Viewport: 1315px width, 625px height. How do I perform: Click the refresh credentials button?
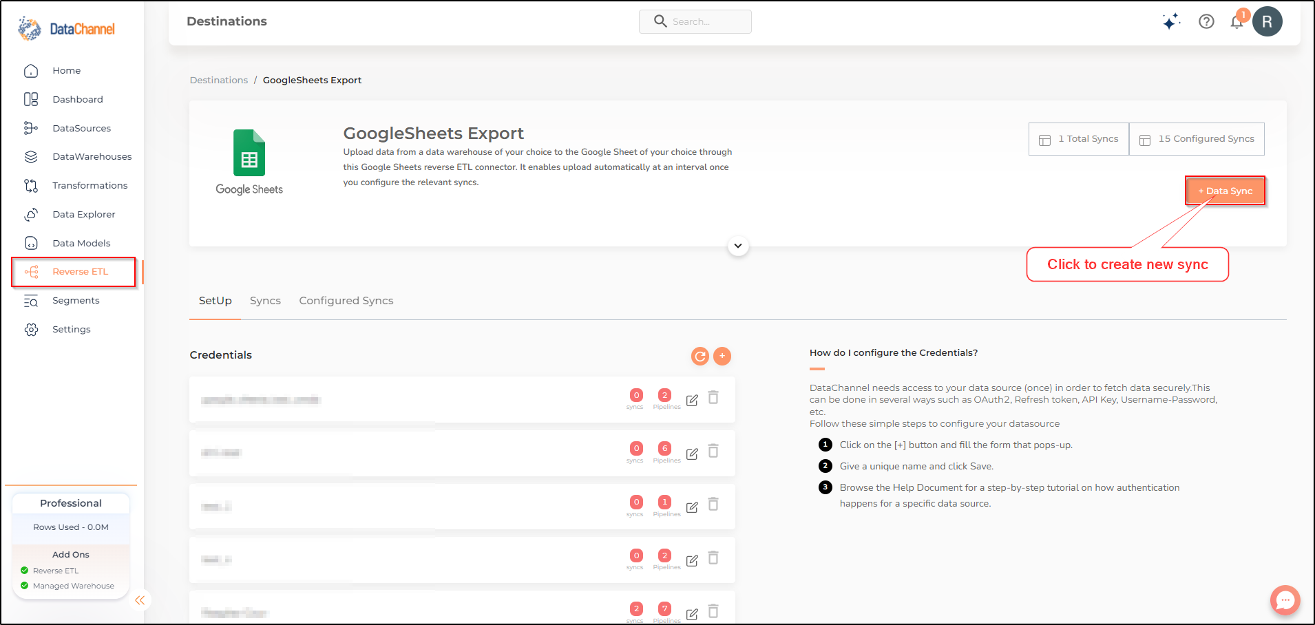pos(700,356)
